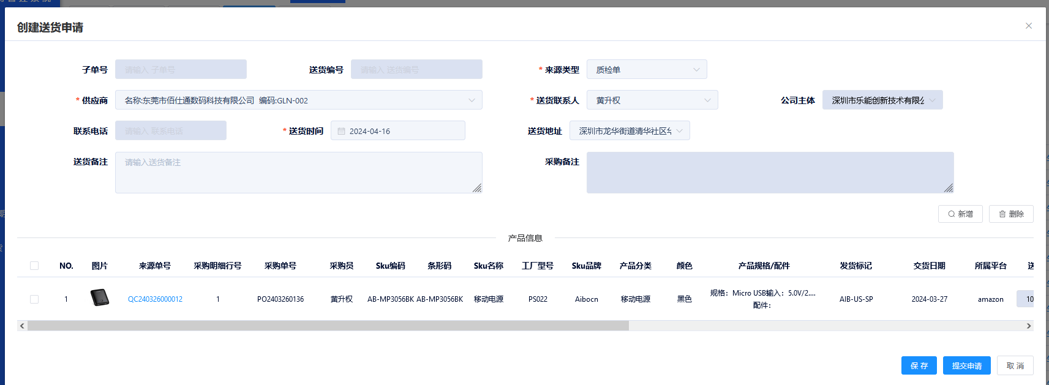Click the amazon platform cell
The height and width of the screenshot is (385, 1049).
point(991,299)
